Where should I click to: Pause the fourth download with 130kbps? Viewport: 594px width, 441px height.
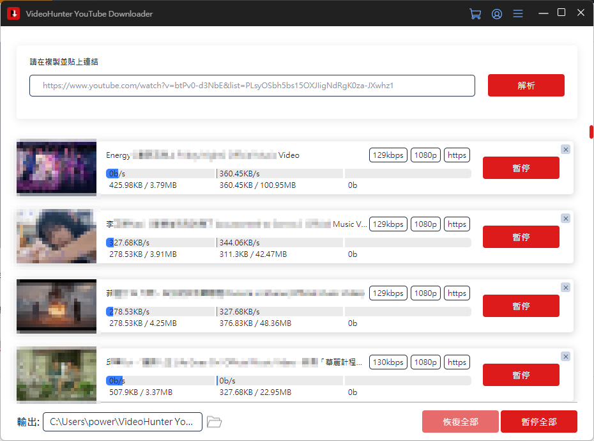coord(521,375)
